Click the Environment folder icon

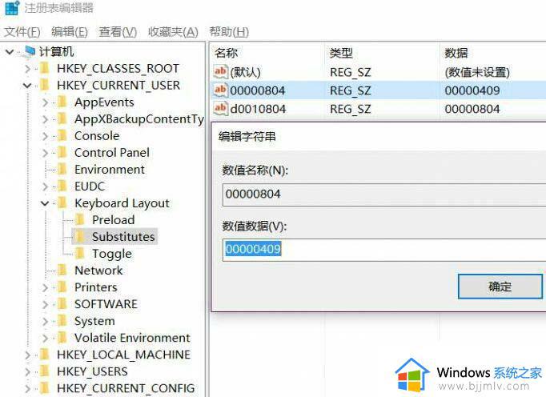62,169
